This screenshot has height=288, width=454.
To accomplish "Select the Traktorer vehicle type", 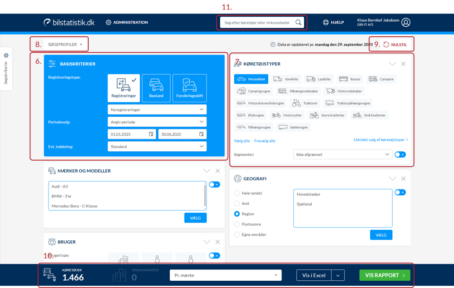I will pyautogui.click(x=306, y=103).
